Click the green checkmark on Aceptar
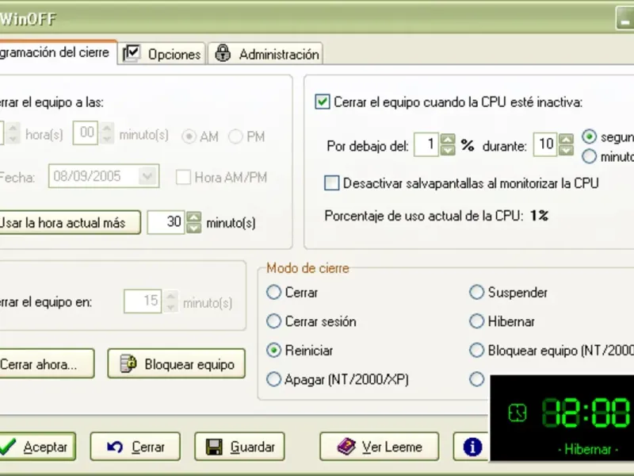The height and width of the screenshot is (476, 634). coord(8,447)
